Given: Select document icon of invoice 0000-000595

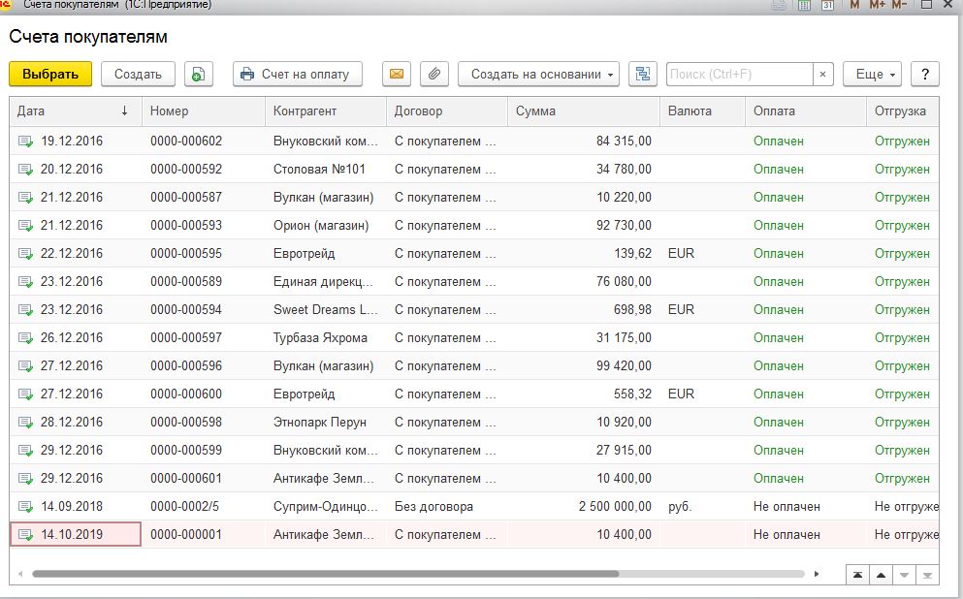Looking at the screenshot, I should point(25,254).
